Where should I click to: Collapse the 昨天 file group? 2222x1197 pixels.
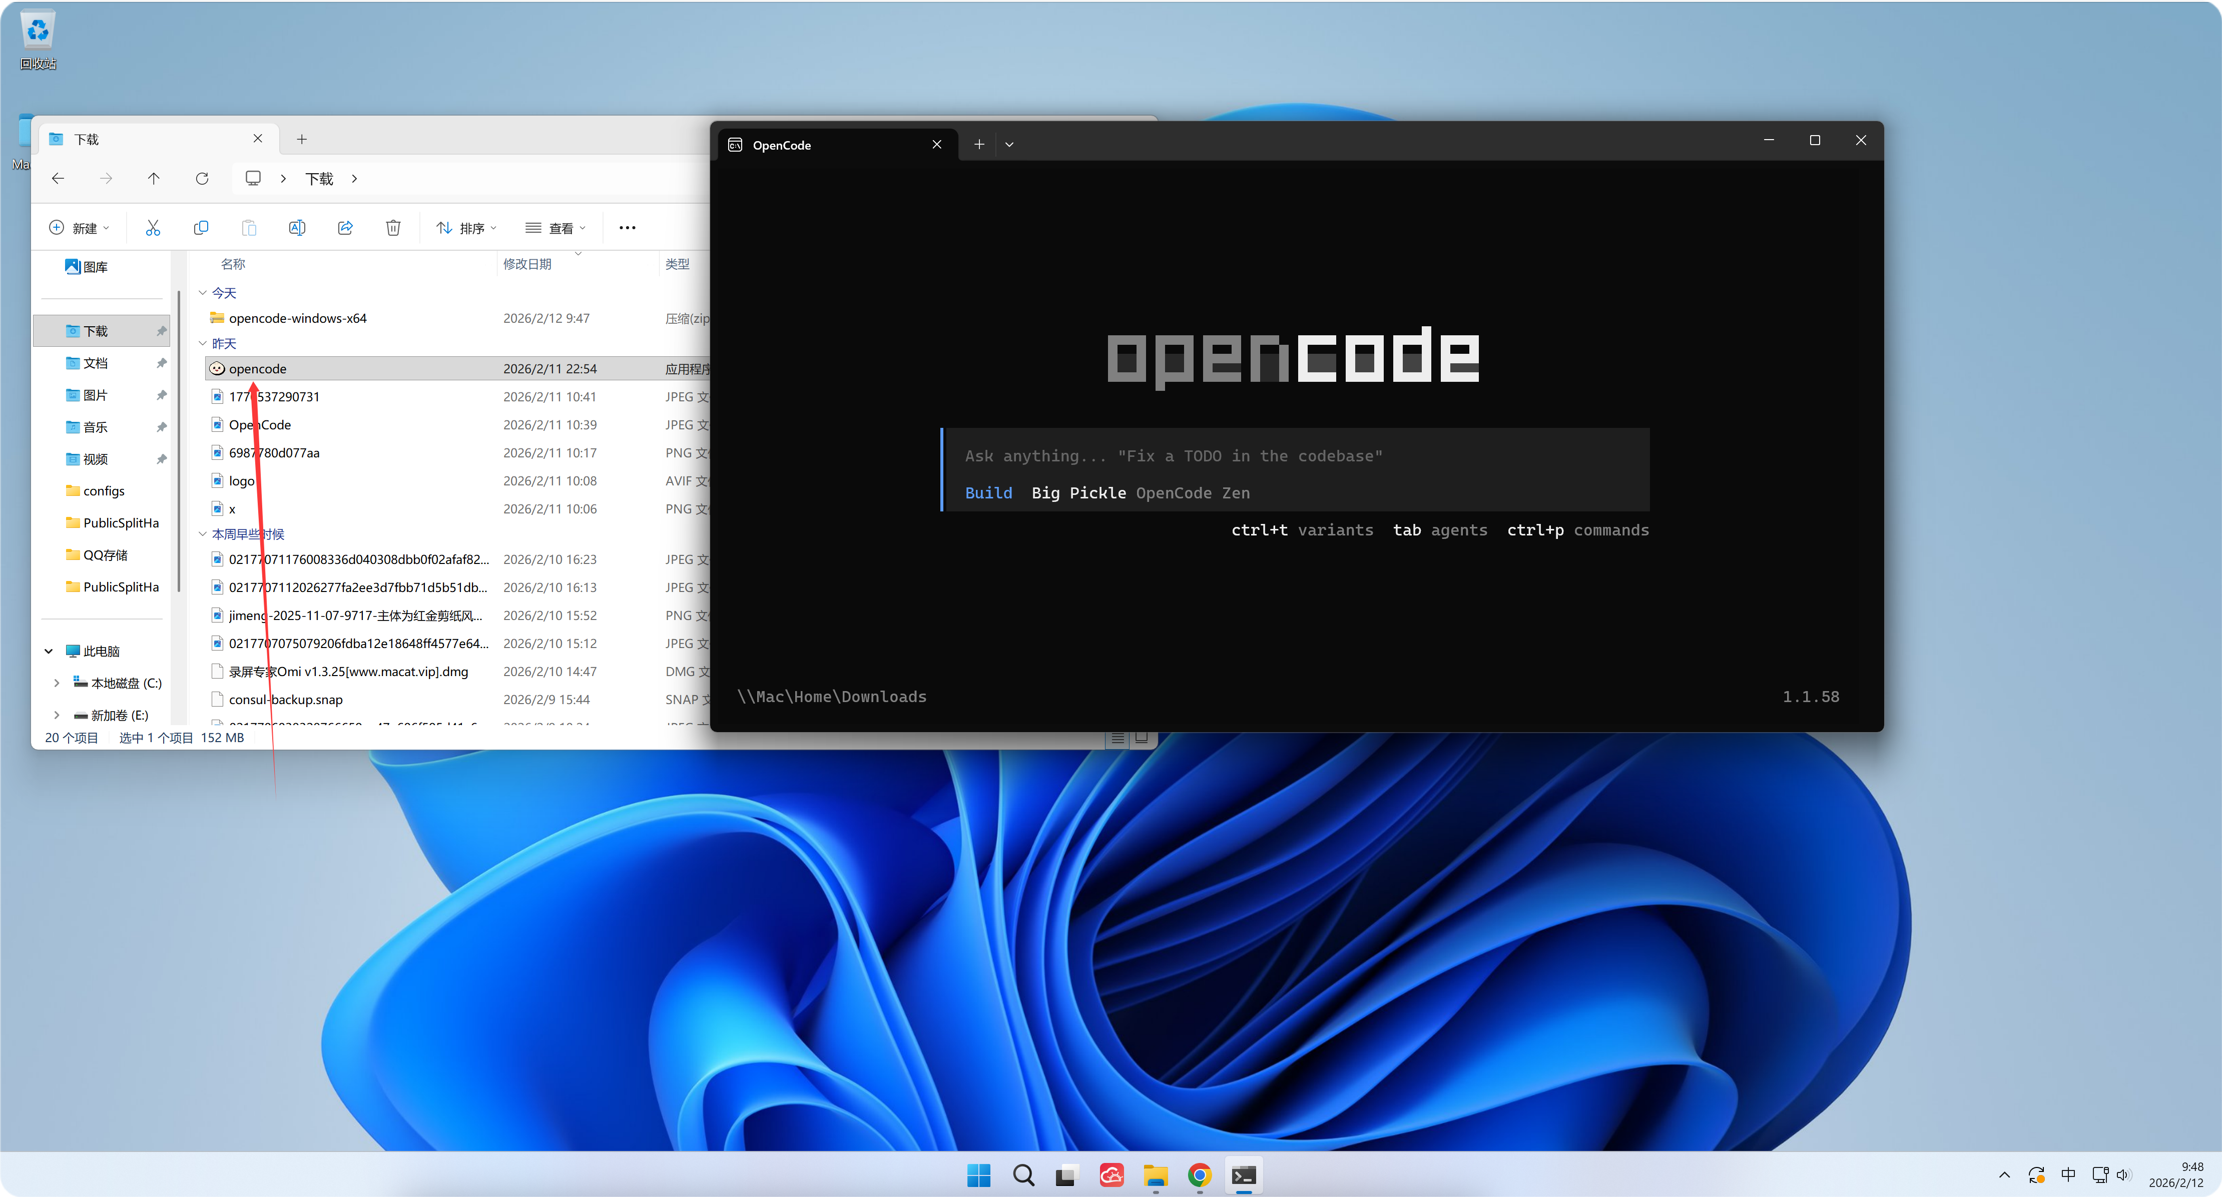tap(203, 343)
